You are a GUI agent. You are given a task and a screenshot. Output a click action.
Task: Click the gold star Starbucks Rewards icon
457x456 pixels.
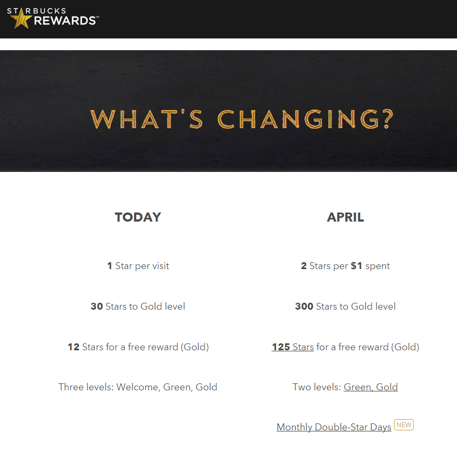(21, 19)
